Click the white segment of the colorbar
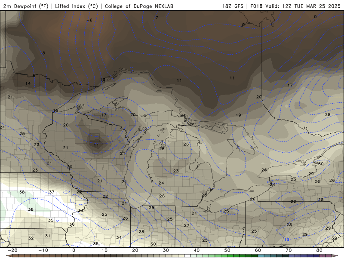The width and height of the screenshot is (344, 258). 187,256
